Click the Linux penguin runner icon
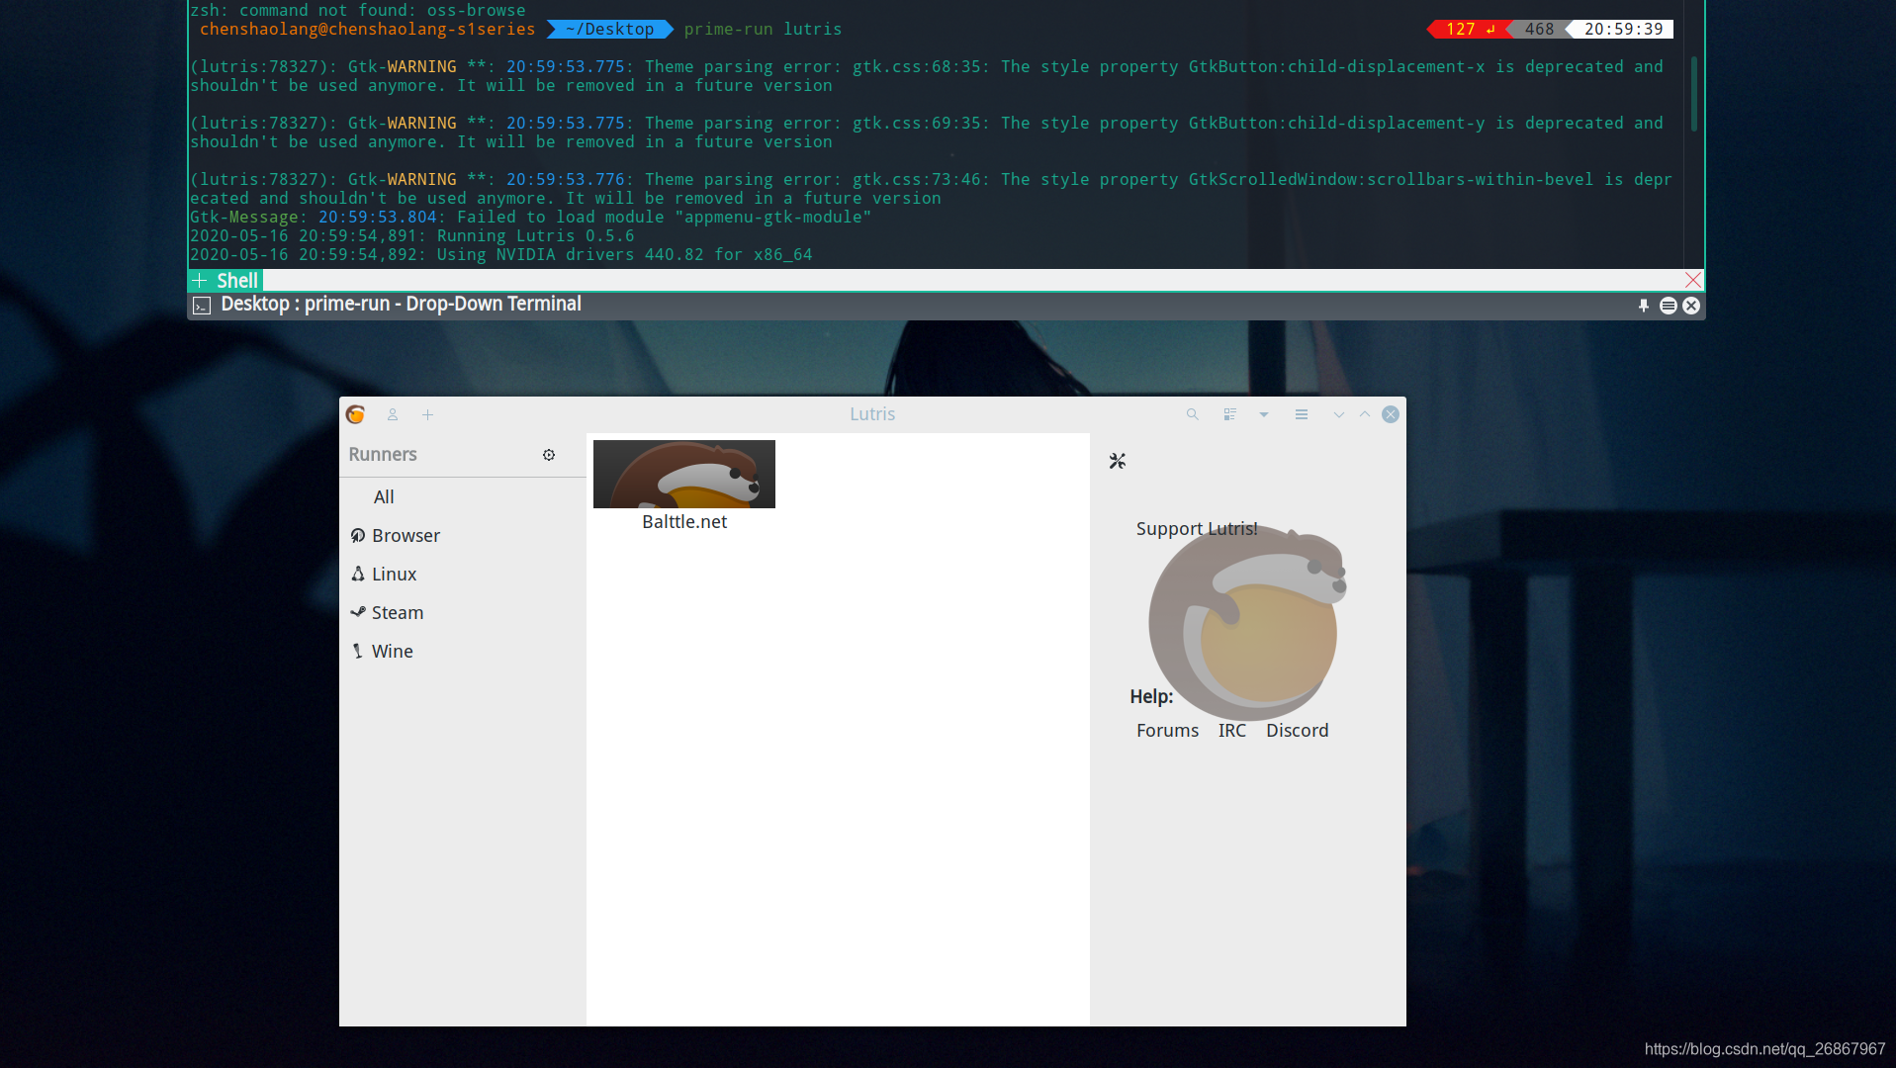The height and width of the screenshot is (1068, 1896). [x=358, y=575]
